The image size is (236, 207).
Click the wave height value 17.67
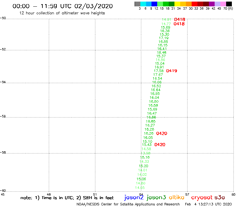point(158,75)
